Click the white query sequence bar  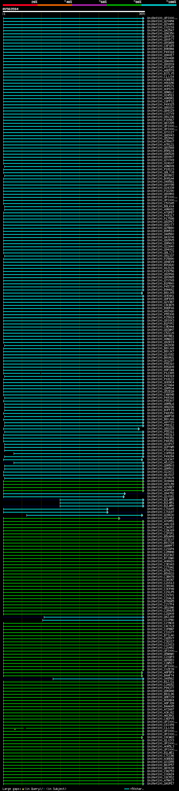(74, 11)
